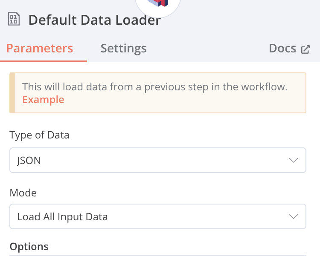This screenshot has width=320, height=265.
Task: Click the chevron arrow on the JSON field
Action: point(293,160)
